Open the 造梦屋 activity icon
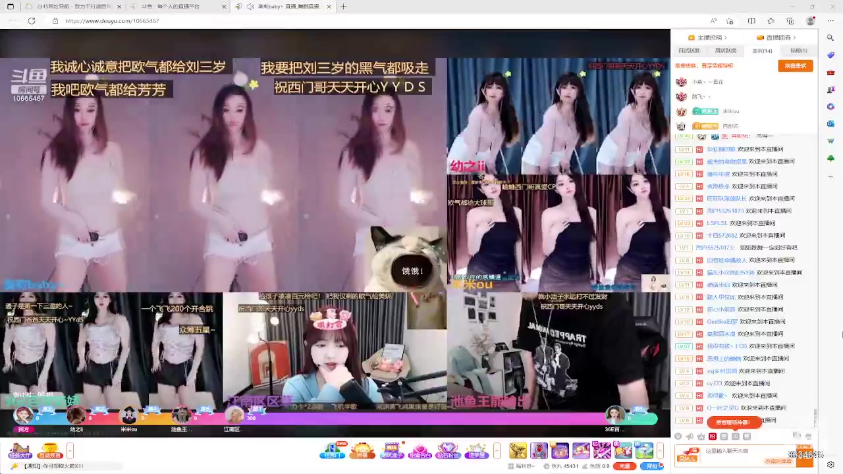This screenshot has width=843, height=474. point(476,451)
